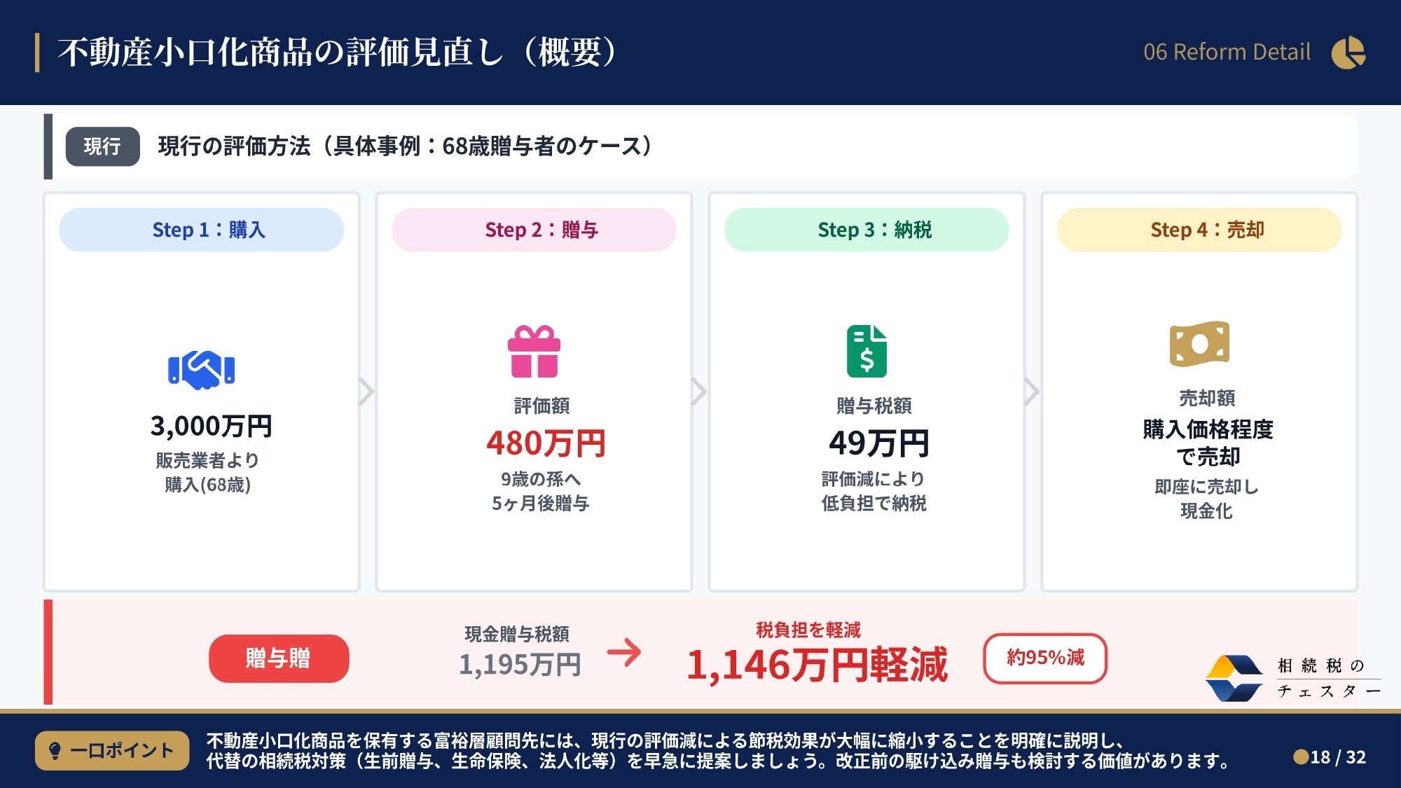Click the chevron between Step 2 and Step 3
The height and width of the screenshot is (788, 1401).
(x=698, y=392)
